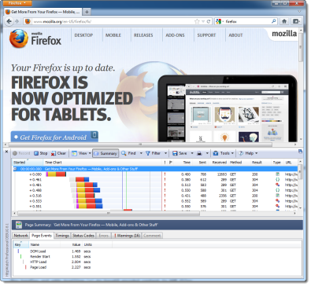Bookmark page with the star icon
Viewport: 311px width, 286px height.
click(197, 21)
